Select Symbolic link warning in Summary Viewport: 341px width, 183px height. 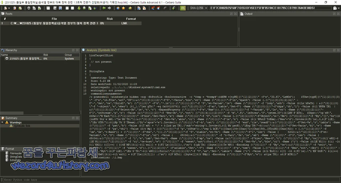pyautogui.click(x=22, y=126)
